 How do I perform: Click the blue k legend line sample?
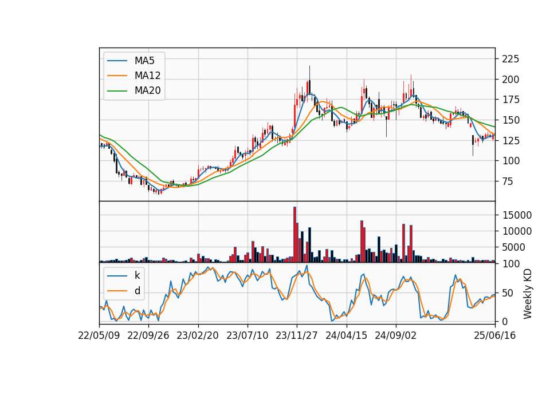point(117,276)
